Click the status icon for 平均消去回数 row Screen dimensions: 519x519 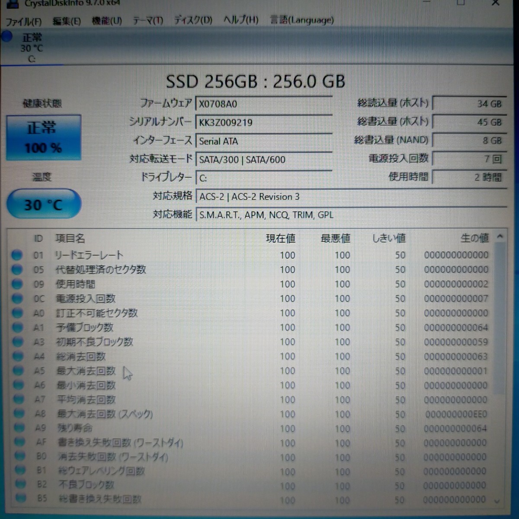(19, 399)
